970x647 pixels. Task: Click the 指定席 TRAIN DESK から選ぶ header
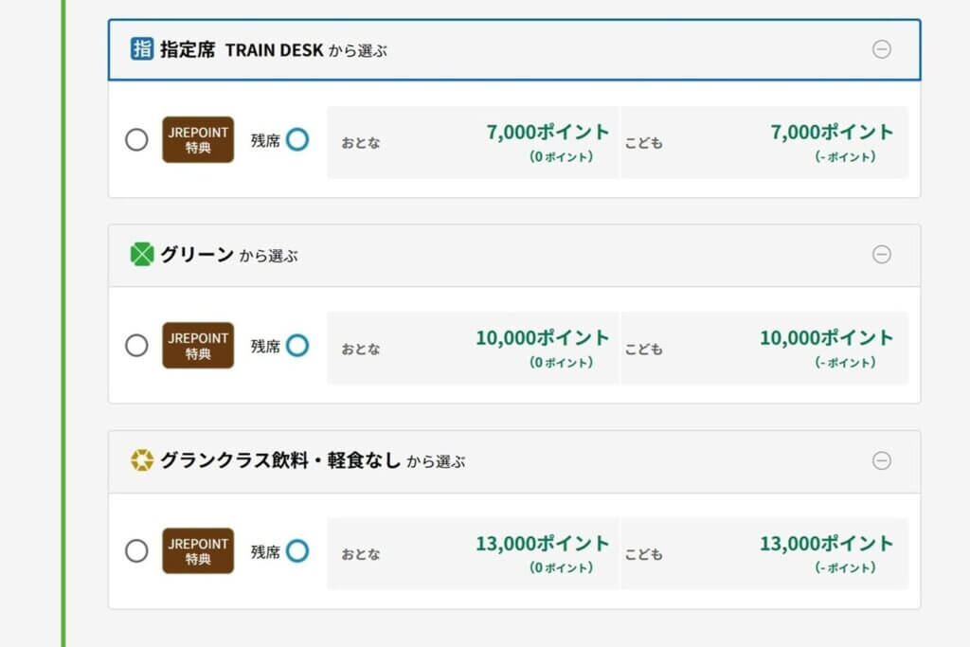[x=275, y=50]
